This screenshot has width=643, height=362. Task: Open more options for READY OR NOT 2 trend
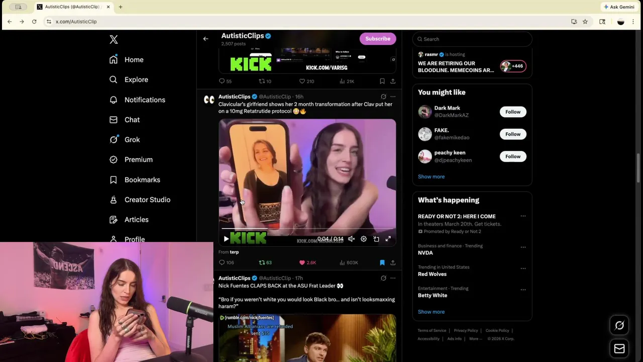point(523,216)
